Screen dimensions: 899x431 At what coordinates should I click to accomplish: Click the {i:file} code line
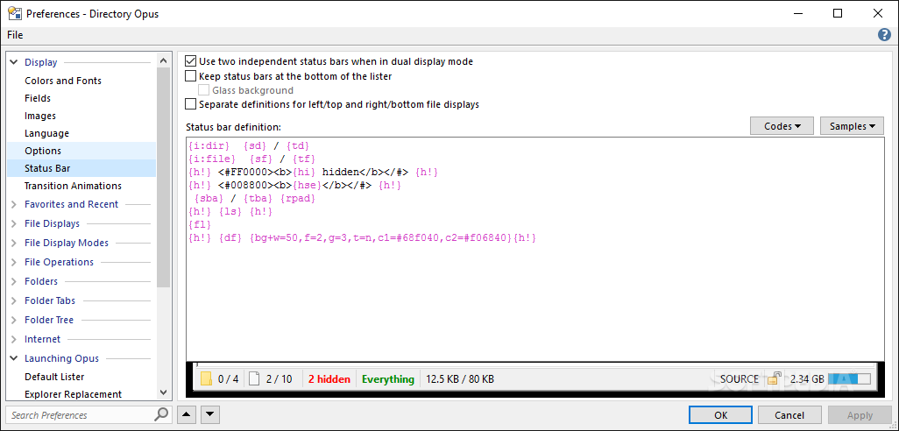click(x=251, y=159)
